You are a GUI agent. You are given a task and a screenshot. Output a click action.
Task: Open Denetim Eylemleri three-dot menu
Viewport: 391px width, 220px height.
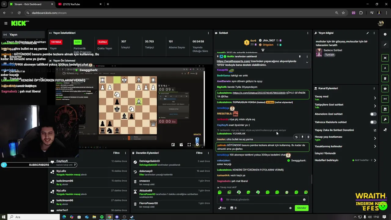[208, 153]
